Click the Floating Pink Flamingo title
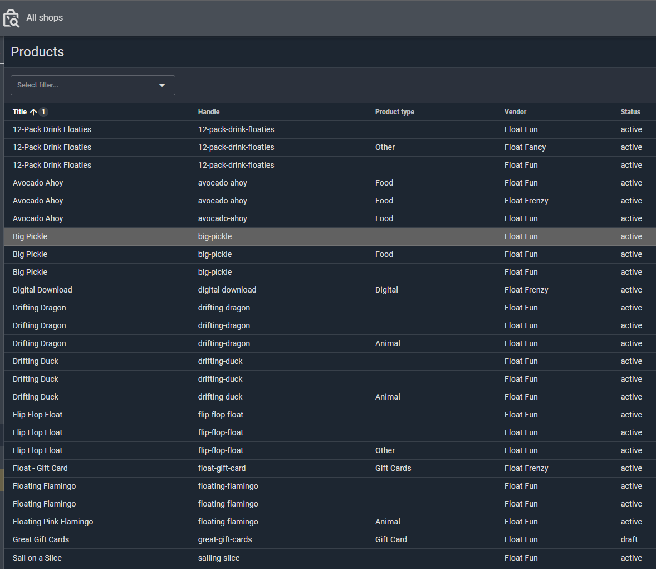 coord(53,522)
